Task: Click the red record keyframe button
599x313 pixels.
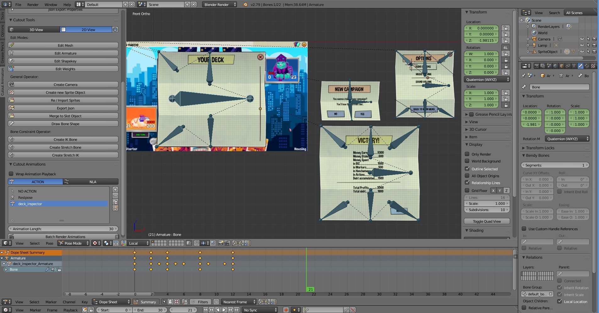Action: pyautogui.click(x=286, y=310)
